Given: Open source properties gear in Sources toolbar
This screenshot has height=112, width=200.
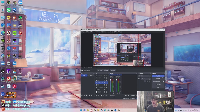Looking at the screenshot, I should [101, 96].
